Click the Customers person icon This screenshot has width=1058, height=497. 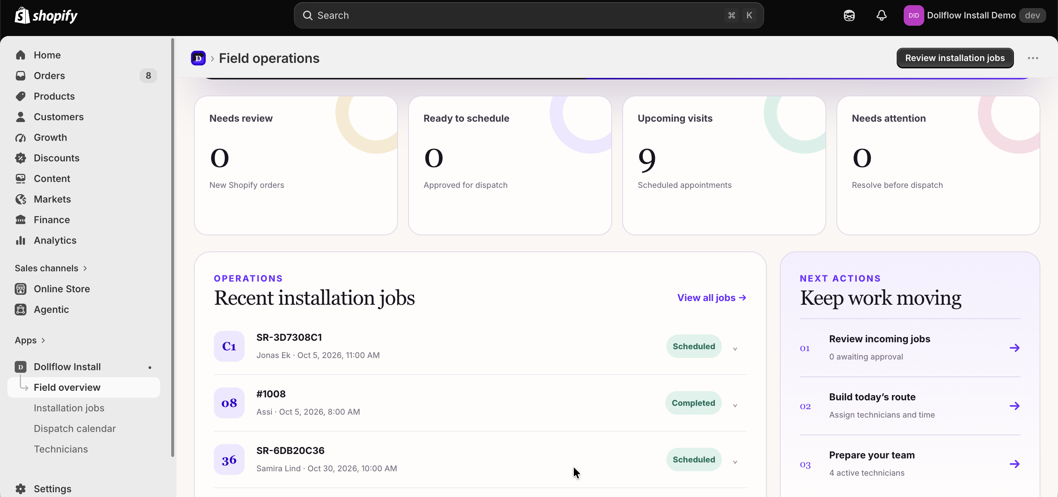pyautogui.click(x=21, y=117)
